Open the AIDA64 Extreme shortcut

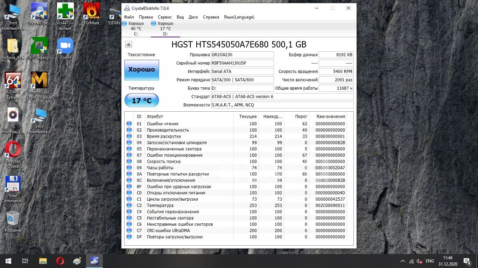[13, 86]
